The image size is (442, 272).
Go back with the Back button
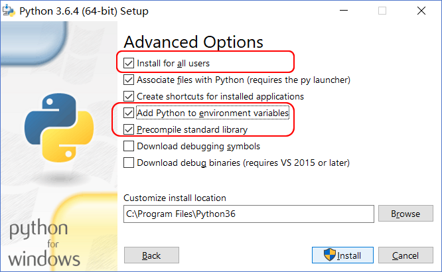coord(151,255)
